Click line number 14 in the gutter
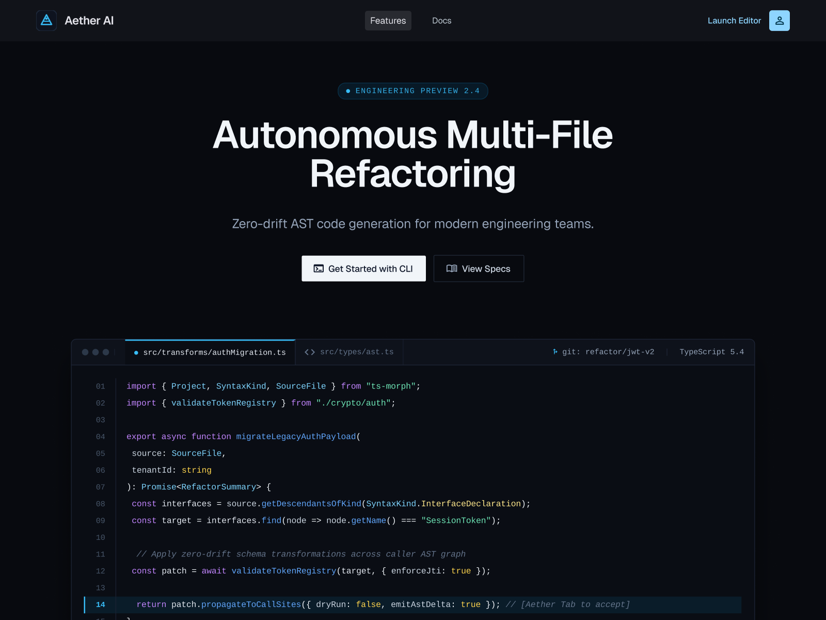Image resolution: width=826 pixels, height=620 pixels. tap(101, 605)
